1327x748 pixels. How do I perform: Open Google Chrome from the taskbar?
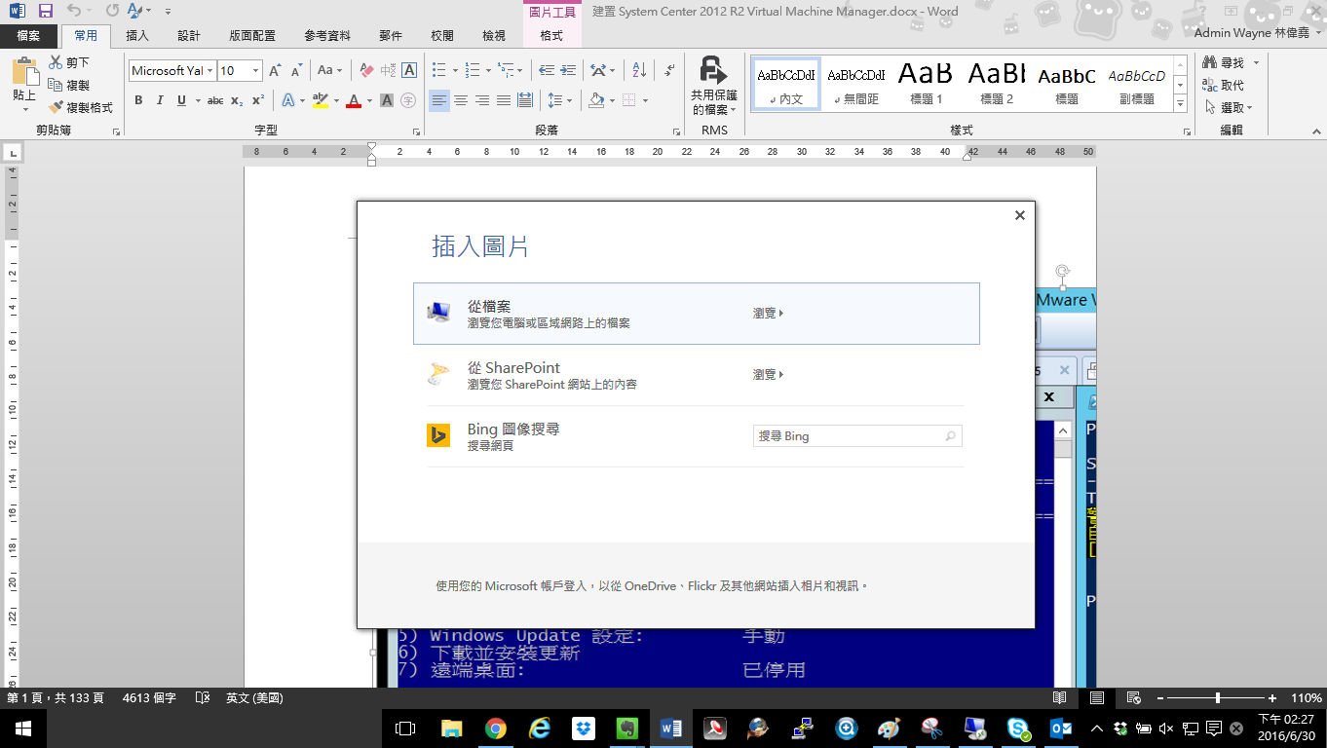click(496, 728)
